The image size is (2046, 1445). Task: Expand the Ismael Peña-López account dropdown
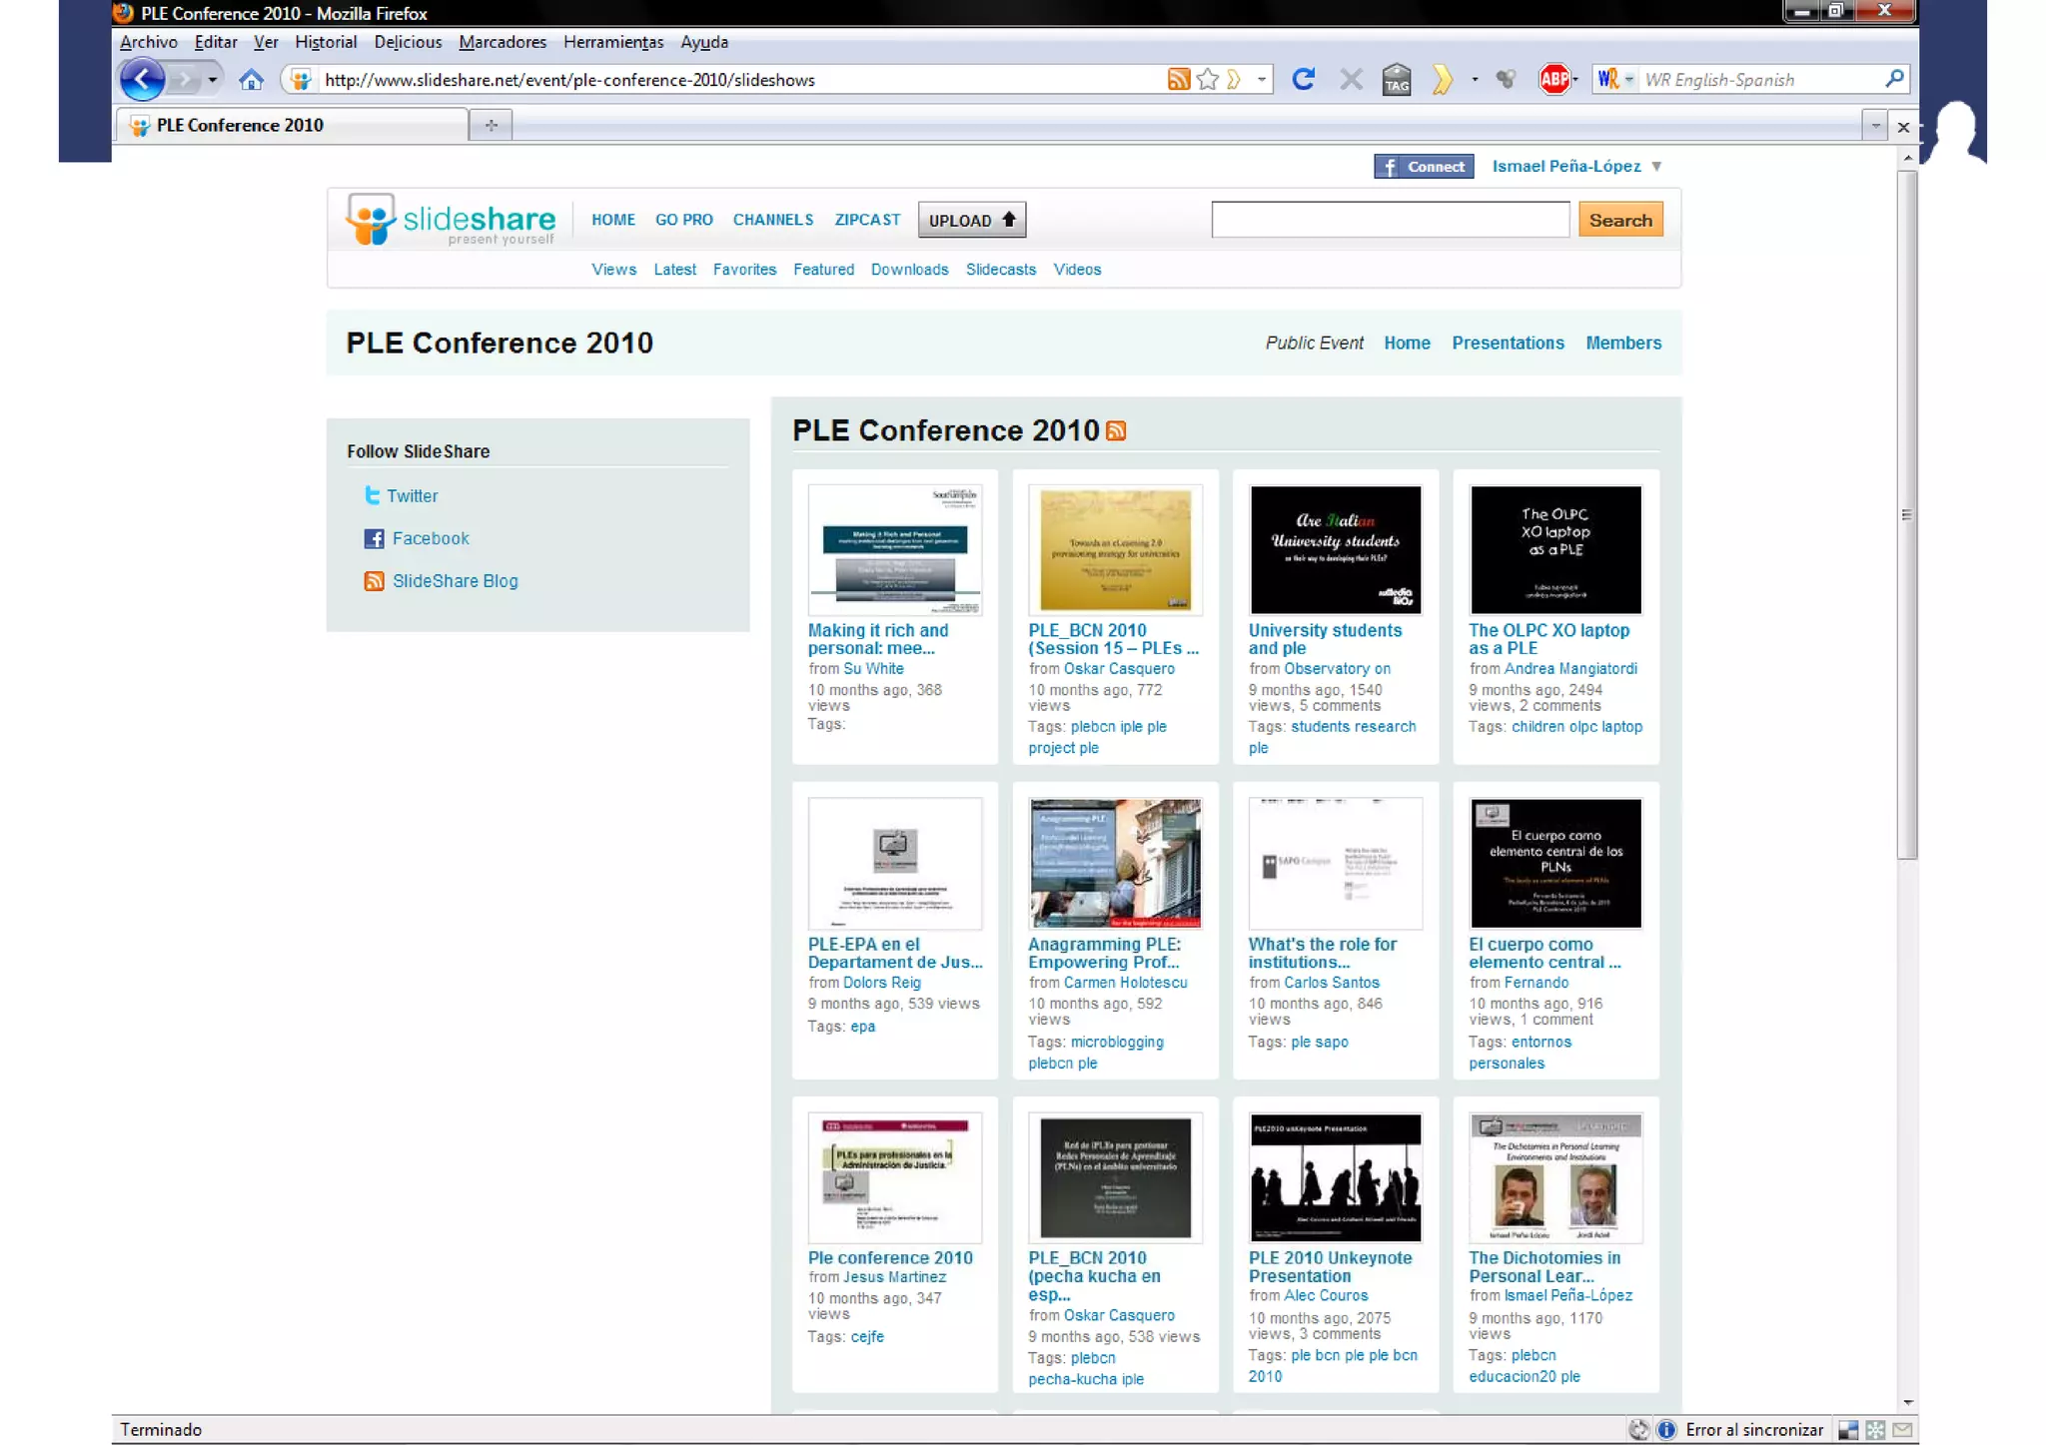click(1656, 167)
